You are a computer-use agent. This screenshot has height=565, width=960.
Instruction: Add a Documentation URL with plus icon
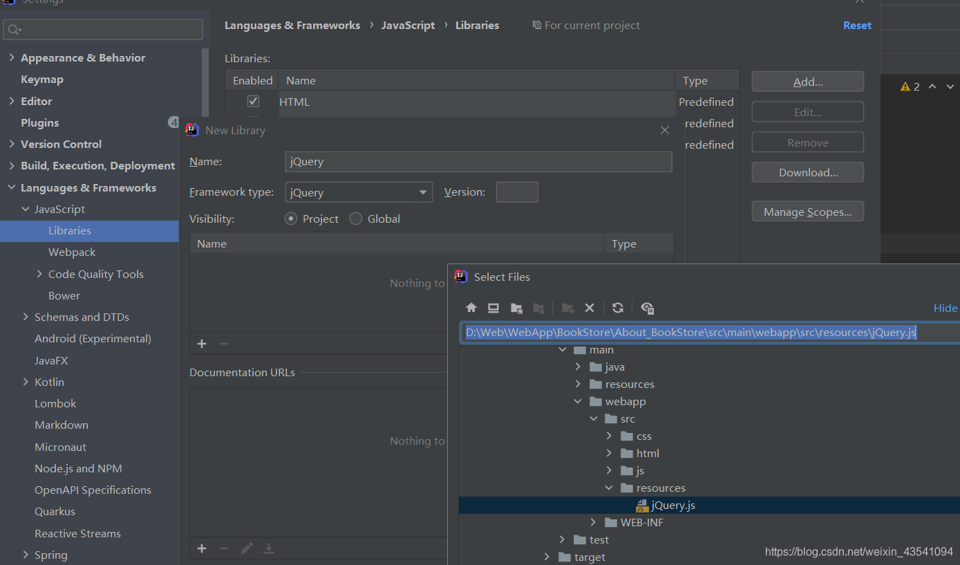click(x=202, y=548)
